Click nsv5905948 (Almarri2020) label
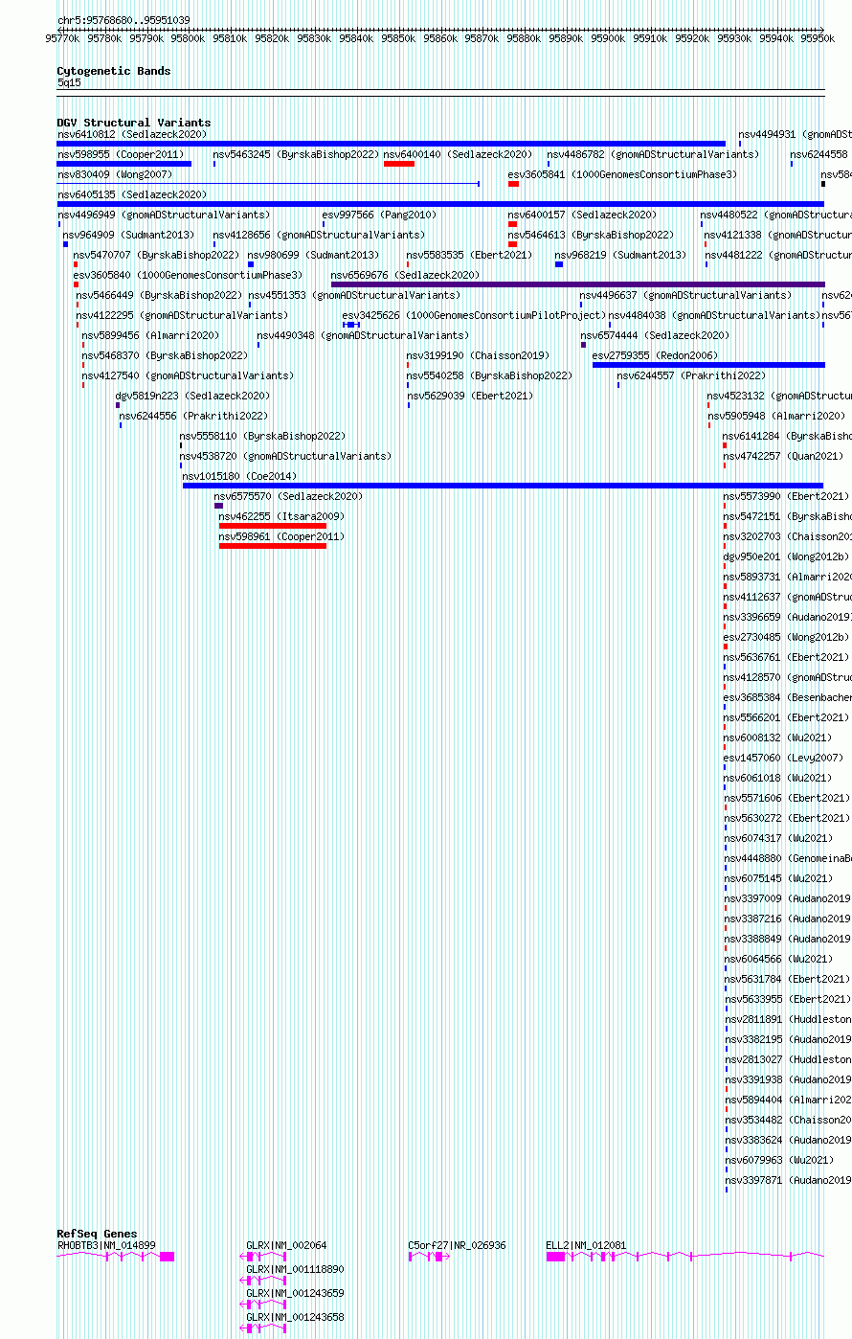852x1339 pixels. [776, 416]
